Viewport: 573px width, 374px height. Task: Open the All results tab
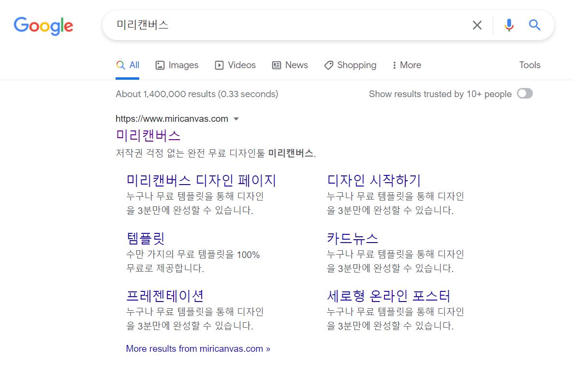coord(128,65)
